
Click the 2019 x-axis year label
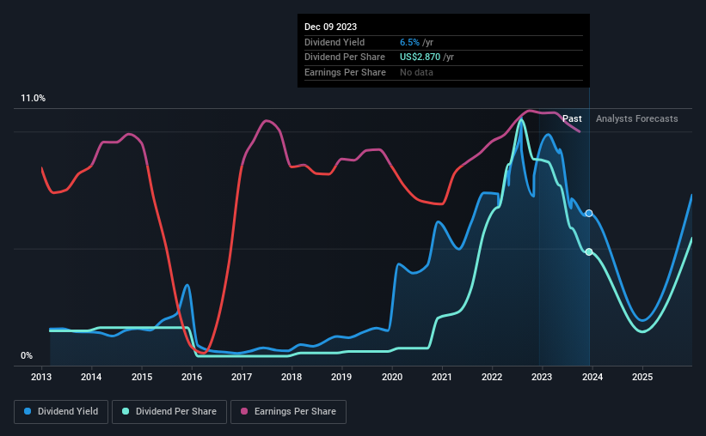(x=341, y=377)
